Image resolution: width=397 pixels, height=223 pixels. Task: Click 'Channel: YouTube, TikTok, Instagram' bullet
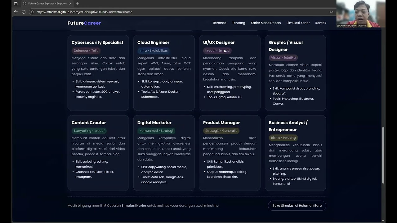coord(95,174)
